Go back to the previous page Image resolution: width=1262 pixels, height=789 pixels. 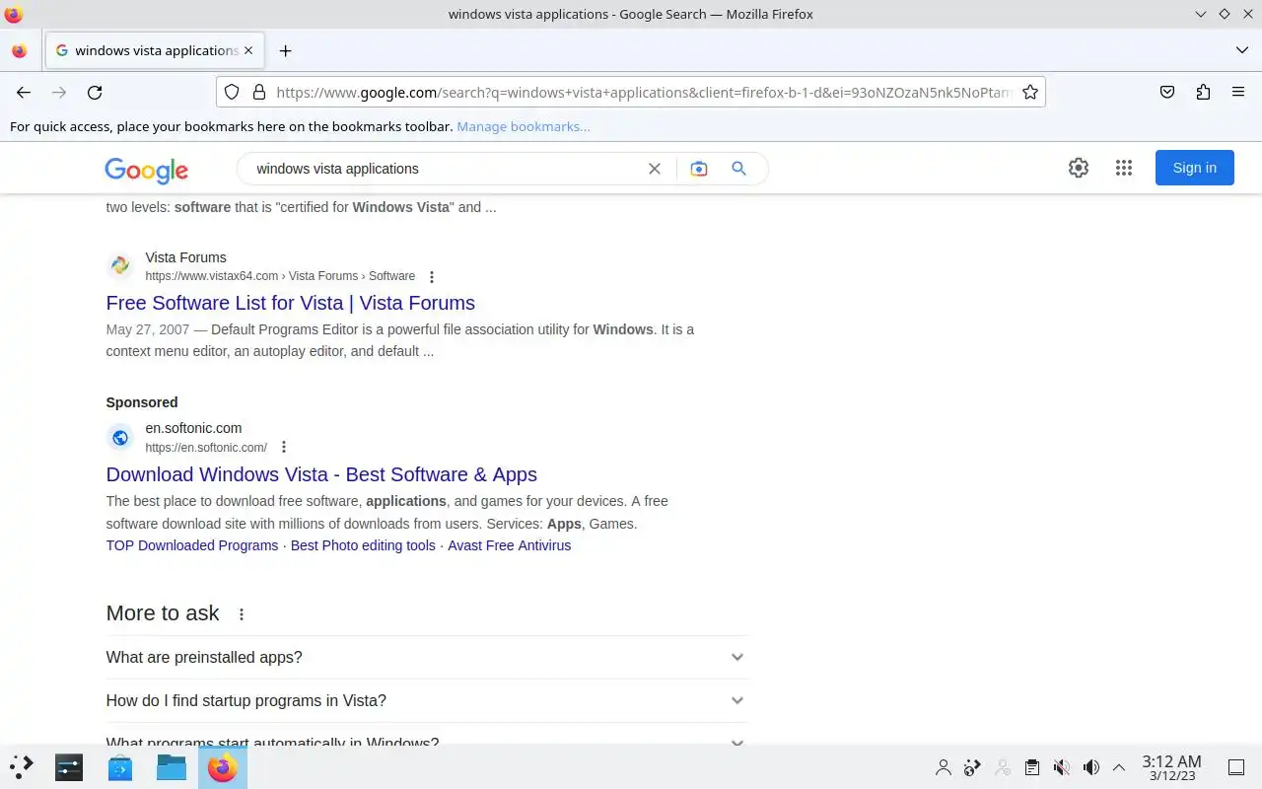[x=24, y=92]
